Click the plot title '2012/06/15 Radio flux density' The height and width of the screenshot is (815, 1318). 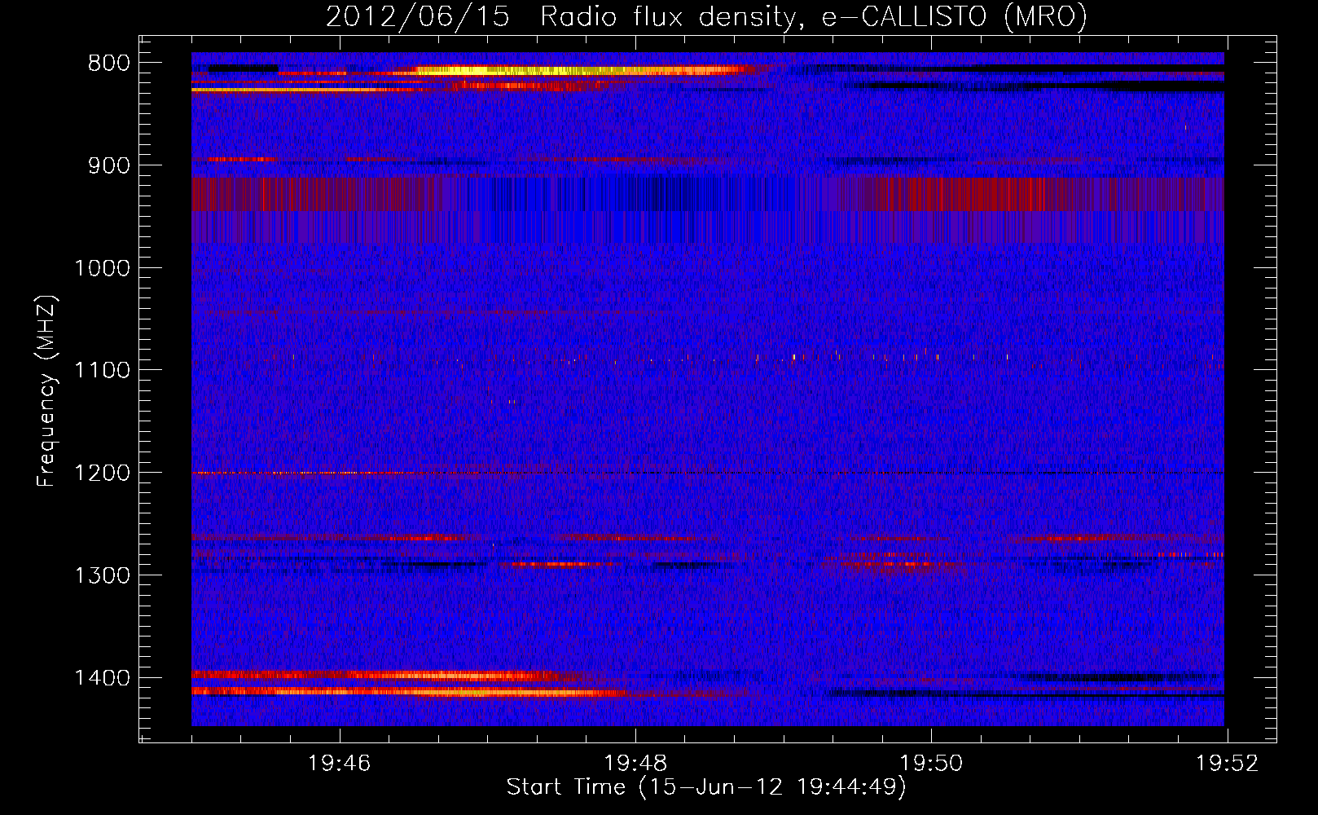[x=706, y=16]
